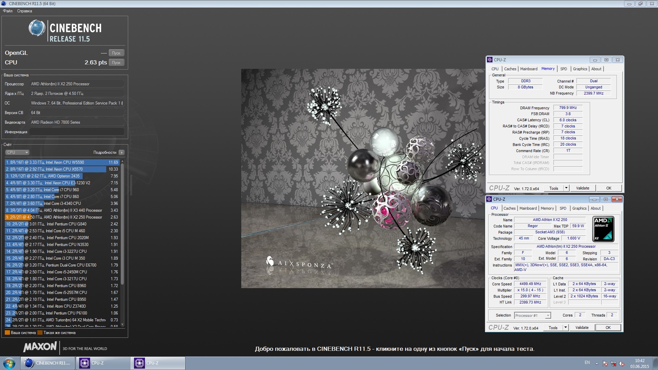Viewport: 658px width, 370px height.
Task: Expand Подробности details arrow
Action: click(122, 152)
